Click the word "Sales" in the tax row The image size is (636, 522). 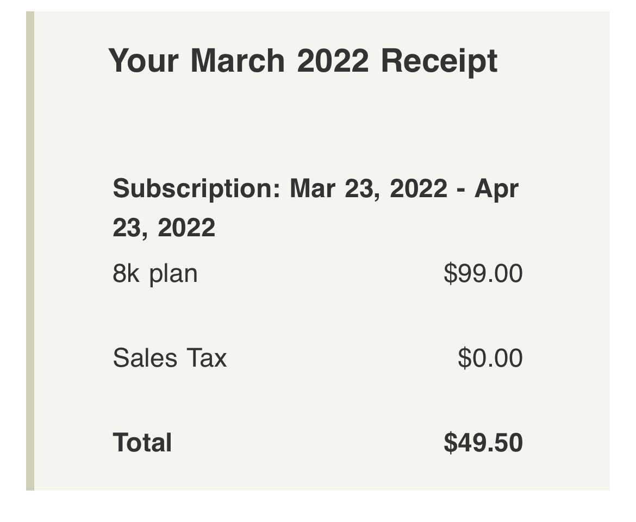(145, 359)
